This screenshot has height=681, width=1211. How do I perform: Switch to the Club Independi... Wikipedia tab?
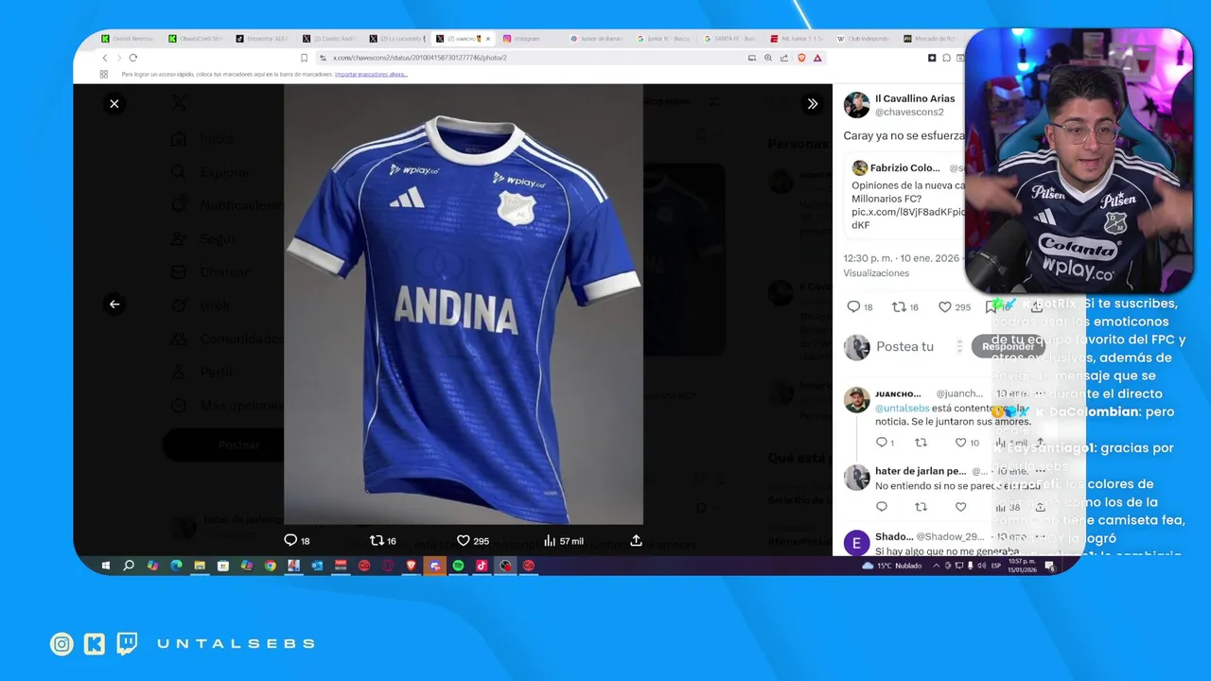865,39
